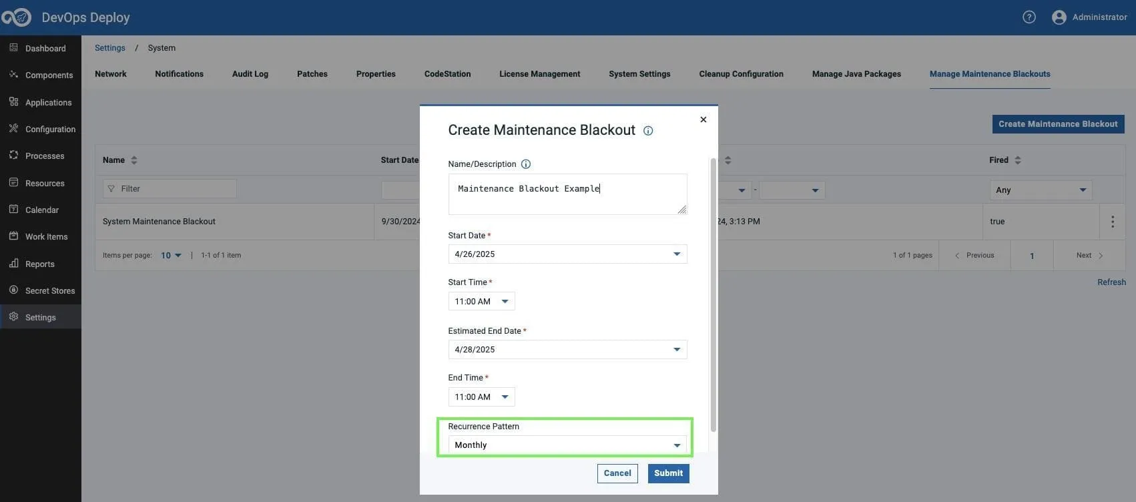This screenshot has height=502, width=1136.
Task: Click the Processes sidebar icon
Action: [x=13, y=156]
